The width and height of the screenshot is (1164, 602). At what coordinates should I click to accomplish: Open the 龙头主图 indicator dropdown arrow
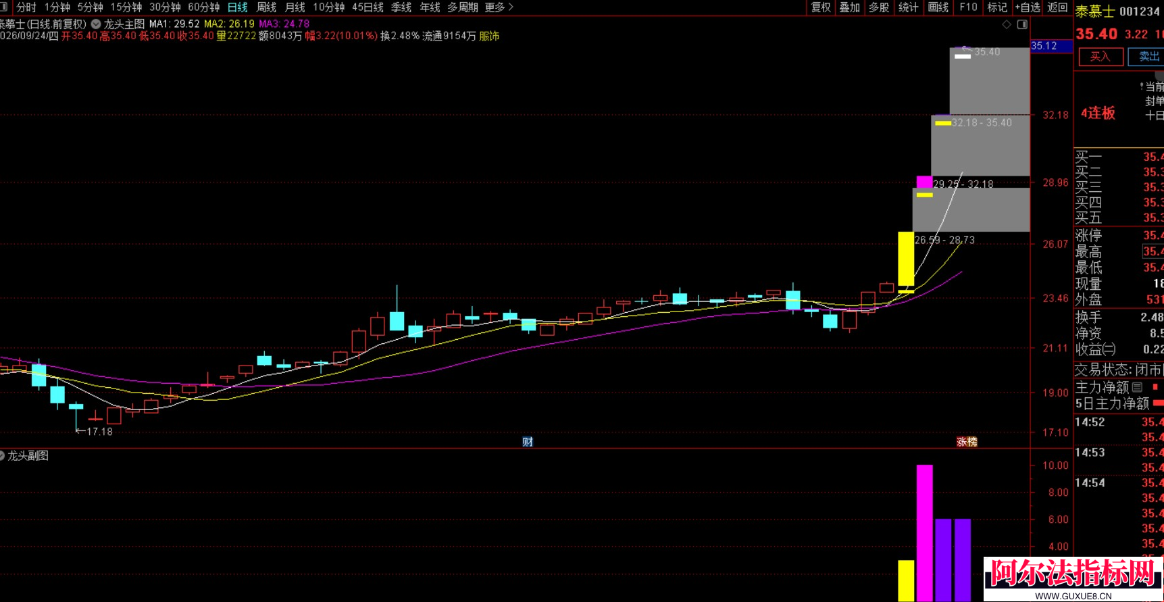coord(96,24)
